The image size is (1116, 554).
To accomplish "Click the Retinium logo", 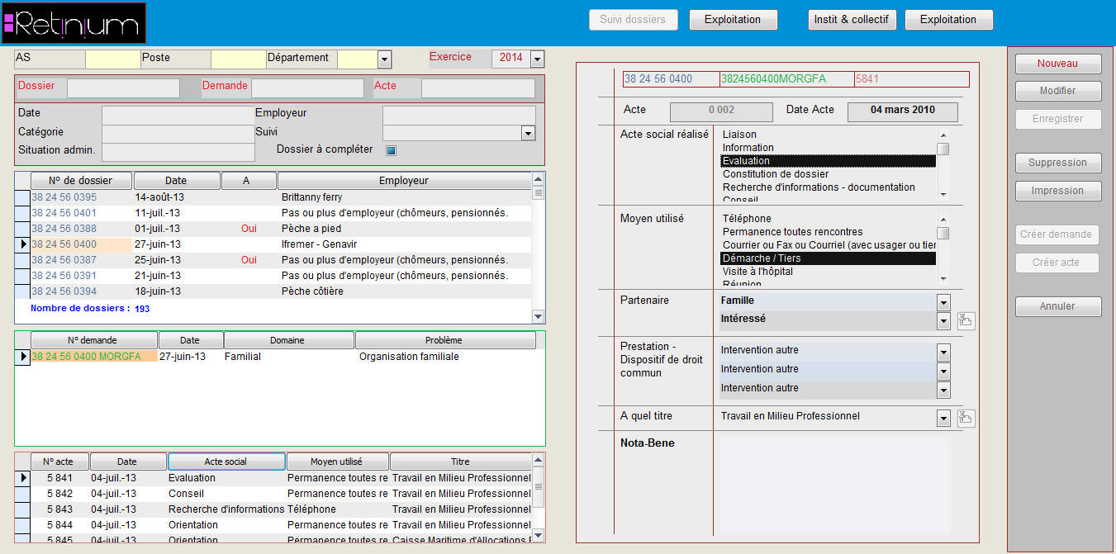I will tap(74, 23).
